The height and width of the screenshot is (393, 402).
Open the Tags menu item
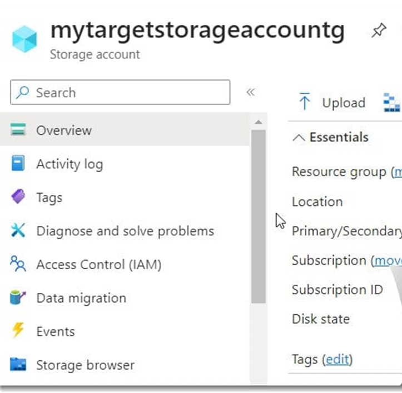pyautogui.click(x=125, y=196)
